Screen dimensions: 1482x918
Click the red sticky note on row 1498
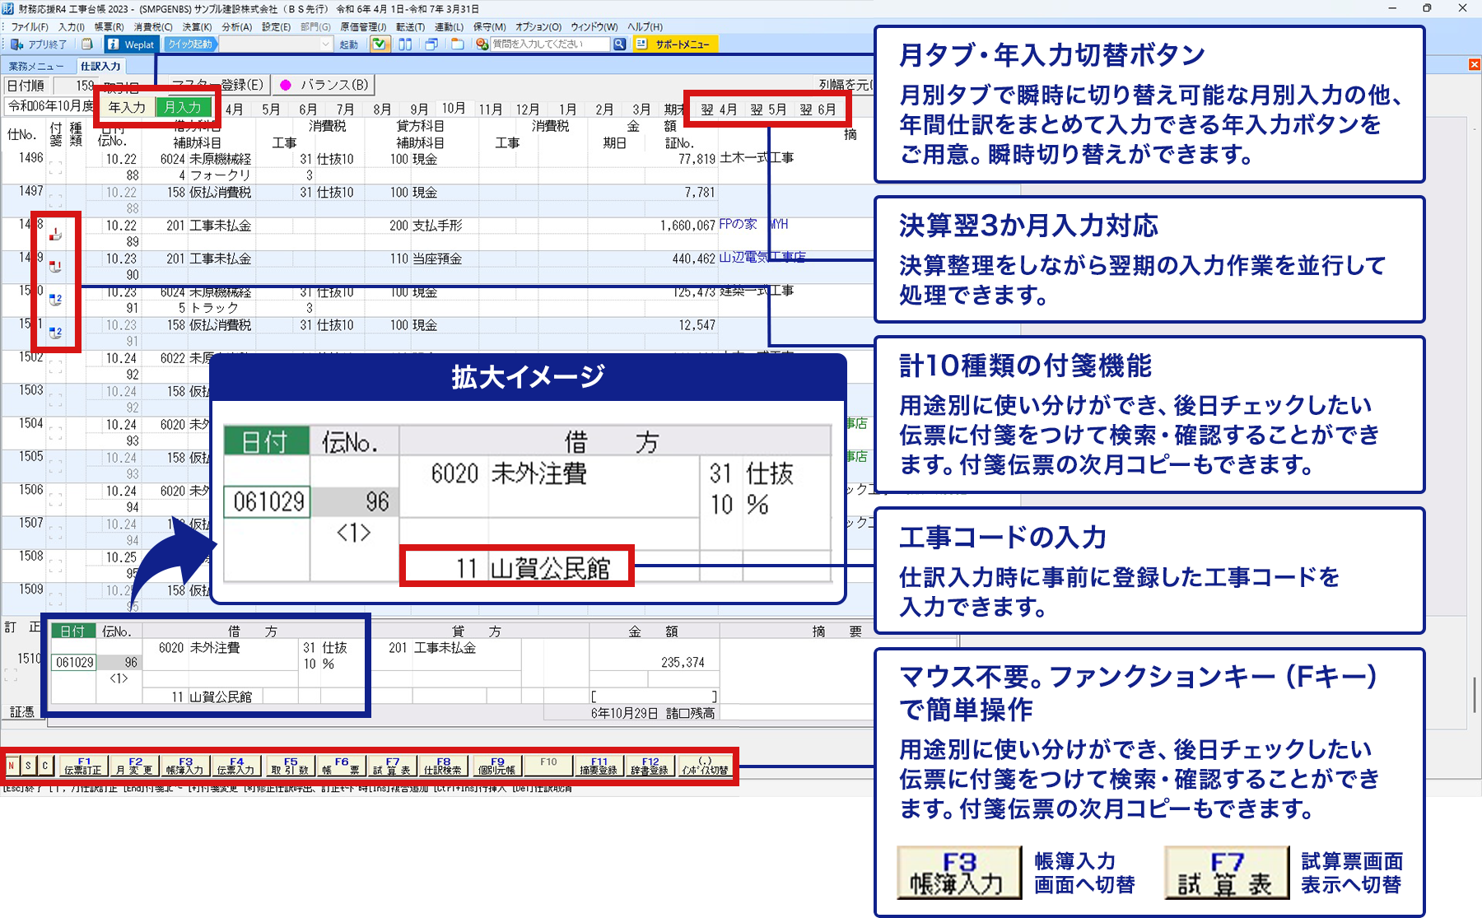[55, 235]
